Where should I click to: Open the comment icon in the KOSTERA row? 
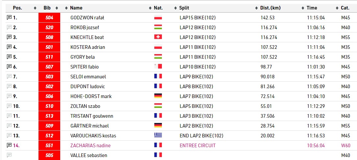point(9,47)
